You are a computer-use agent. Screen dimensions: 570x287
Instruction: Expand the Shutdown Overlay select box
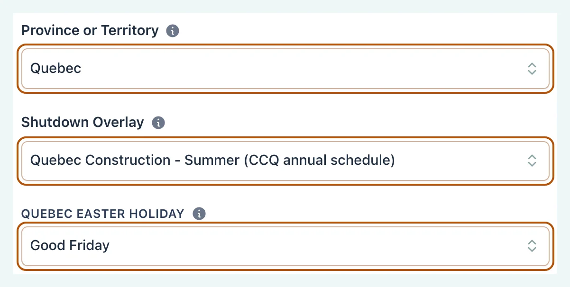[285, 161]
